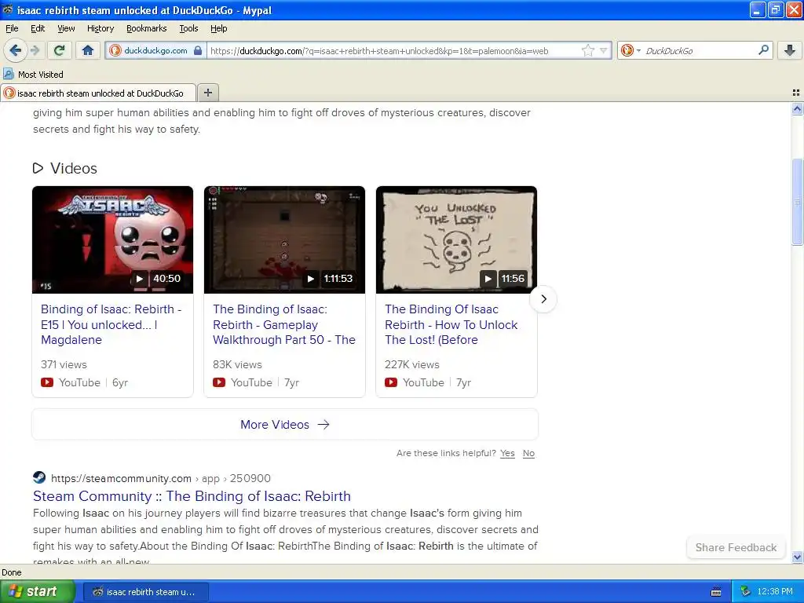Click the search magnifier icon
The width and height of the screenshot is (804, 603).
[x=763, y=50]
